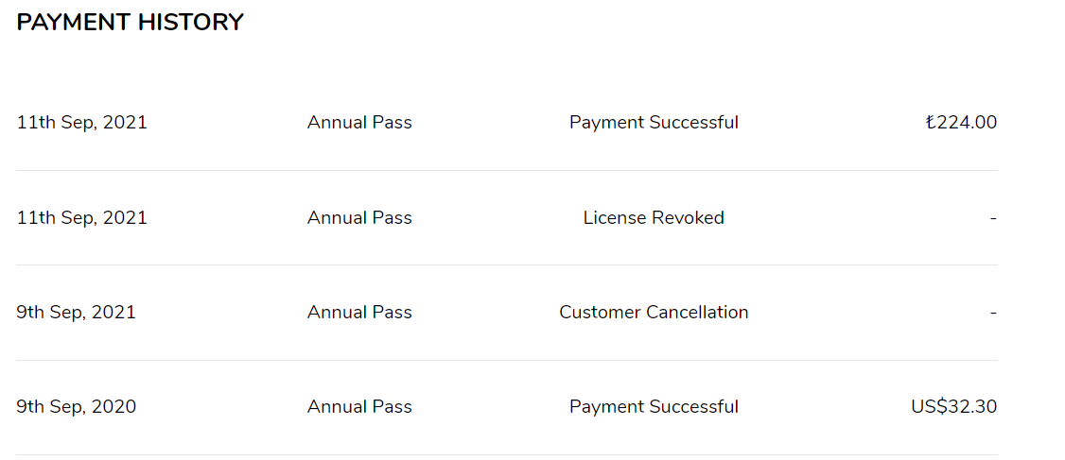Click the divider line below License Revoked row

tap(507, 264)
